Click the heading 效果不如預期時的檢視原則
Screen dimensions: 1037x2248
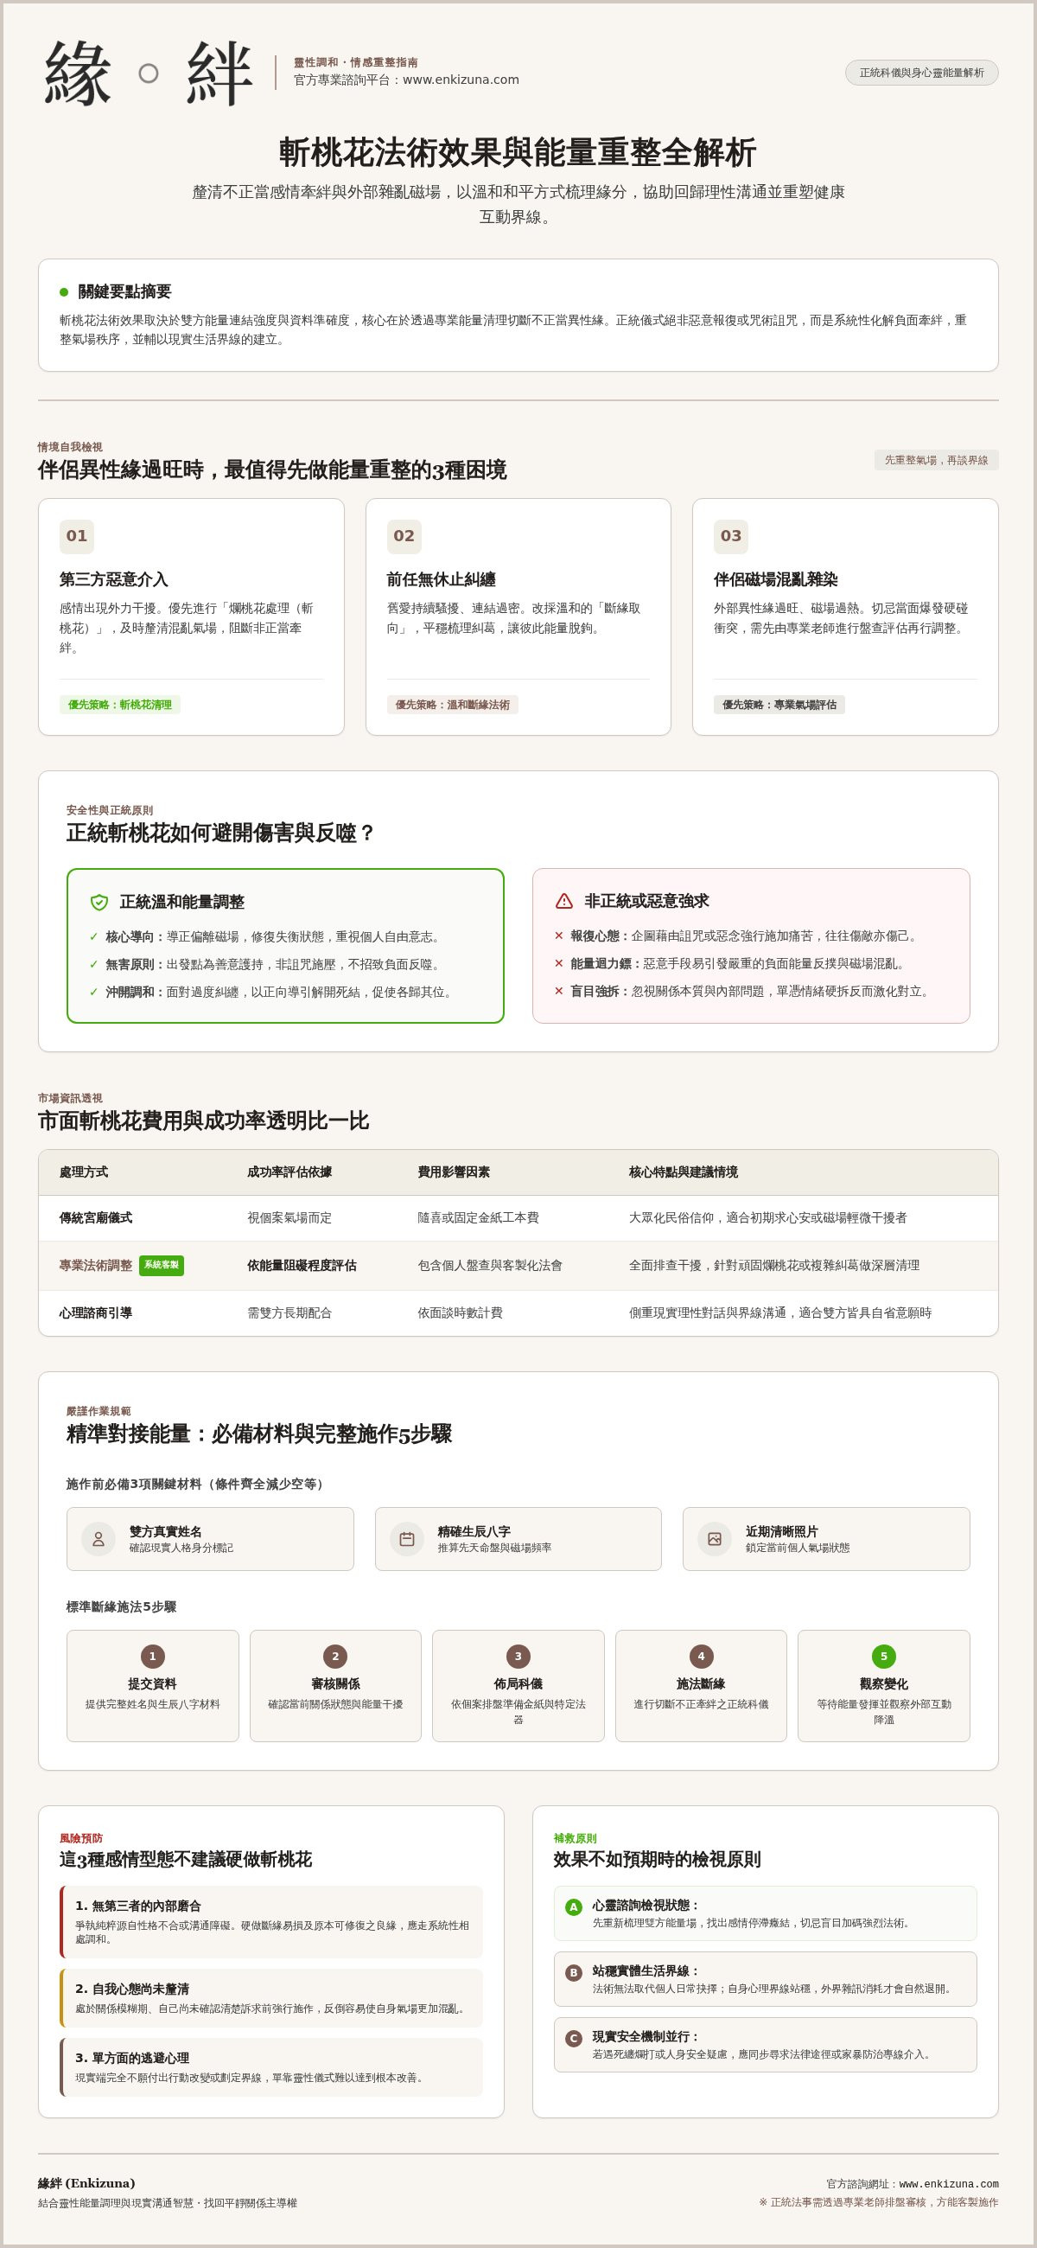click(x=657, y=1860)
